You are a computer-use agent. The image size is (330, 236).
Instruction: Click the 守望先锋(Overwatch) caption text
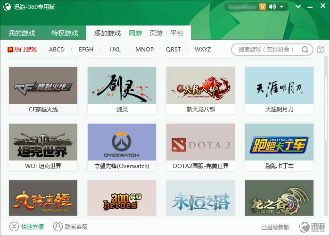pyautogui.click(x=122, y=166)
